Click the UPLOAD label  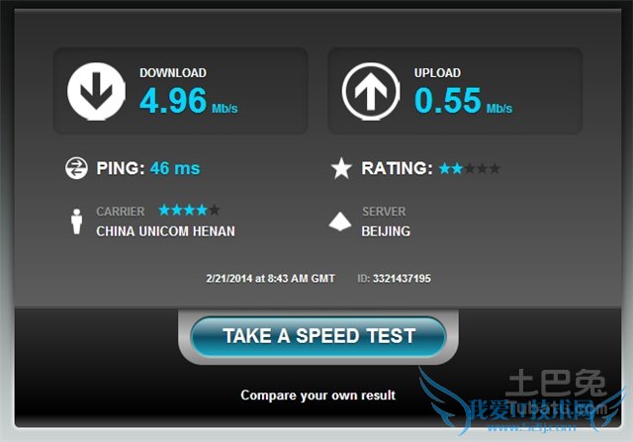point(437,72)
